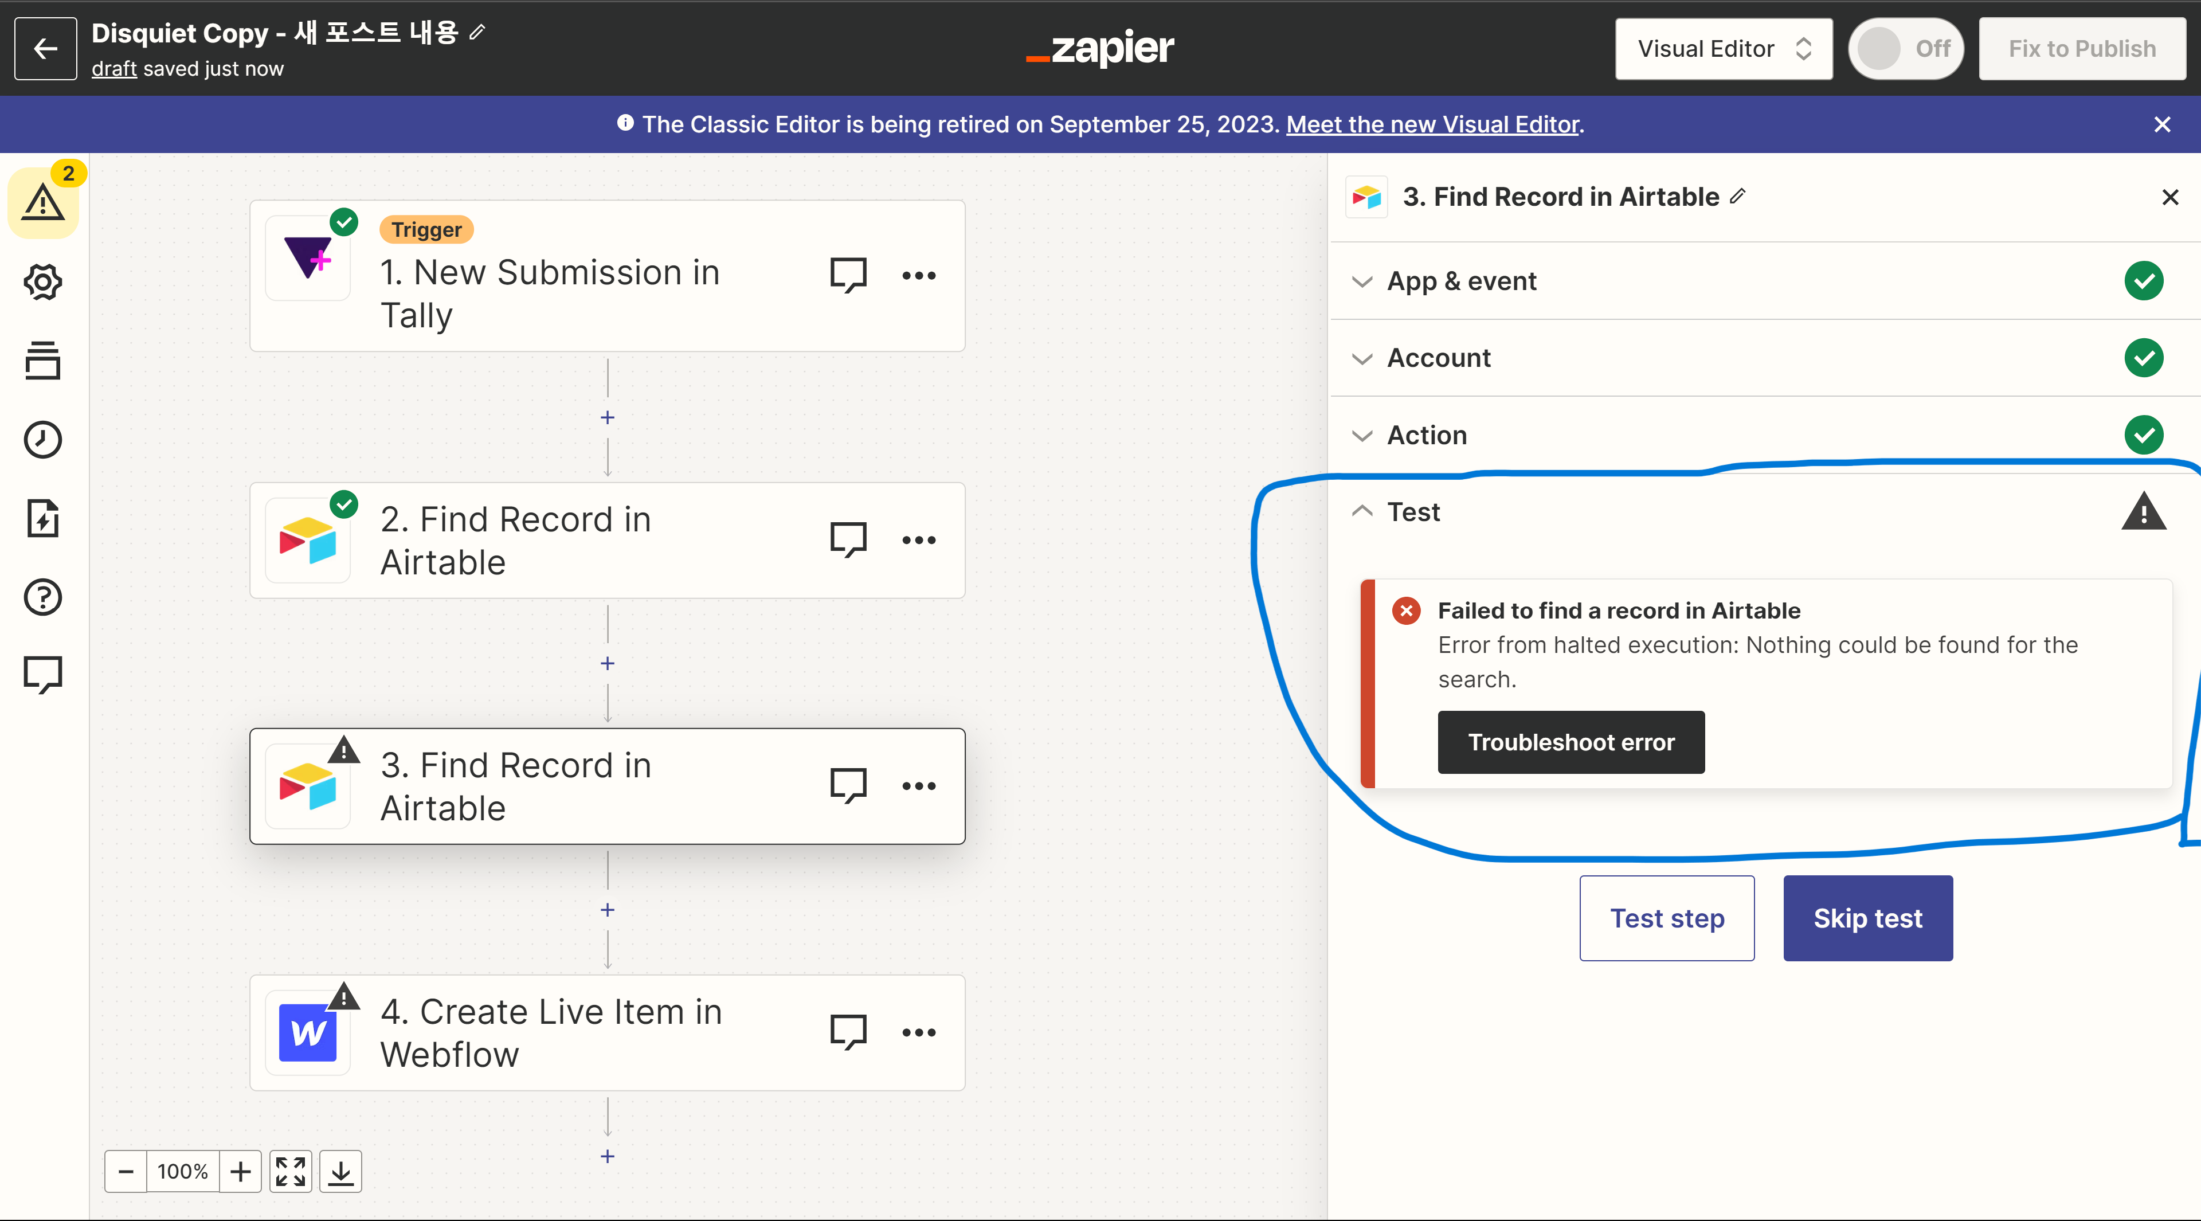Click the Test step button
The image size is (2201, 1221).
(1666, 918)
